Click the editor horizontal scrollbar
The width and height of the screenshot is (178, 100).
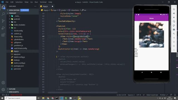pyautogui.click(x=83, y=92)
